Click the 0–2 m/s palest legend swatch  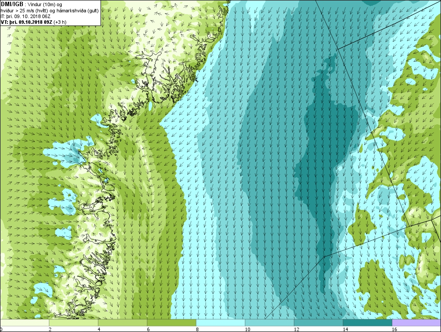click(x=25, y=322)
